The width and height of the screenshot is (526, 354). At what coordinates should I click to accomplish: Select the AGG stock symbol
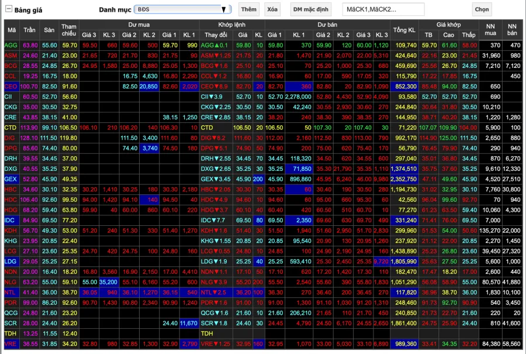[x=11, y=45]
